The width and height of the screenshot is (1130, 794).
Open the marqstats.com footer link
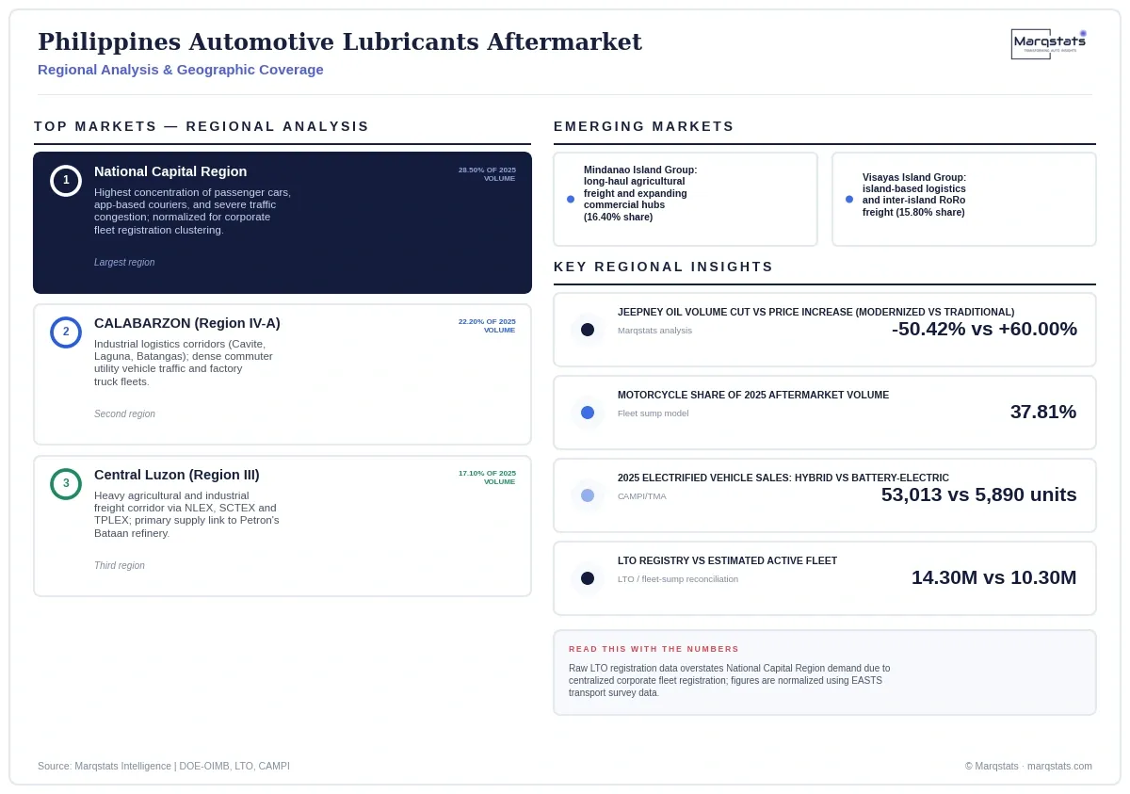click(1059, 766)
